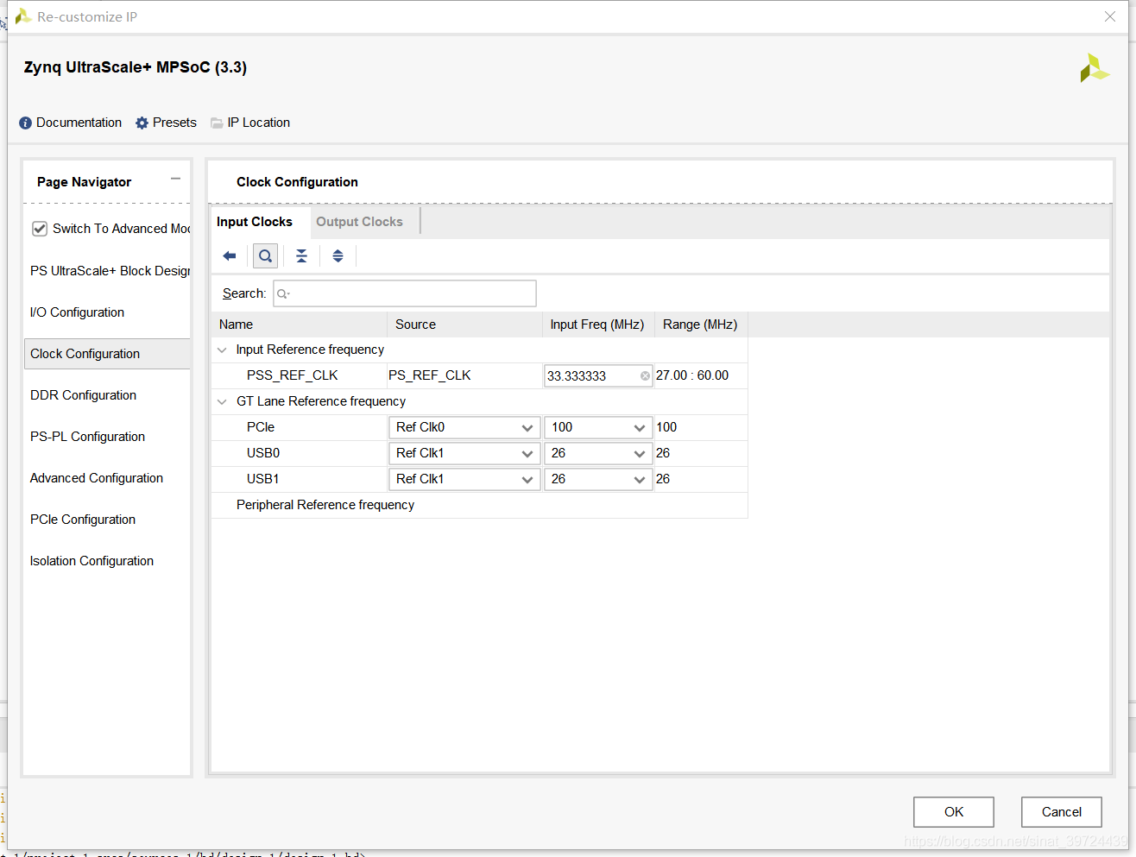Open Documentation info link
Screen dimensions: 1136x857
point(71,123)
